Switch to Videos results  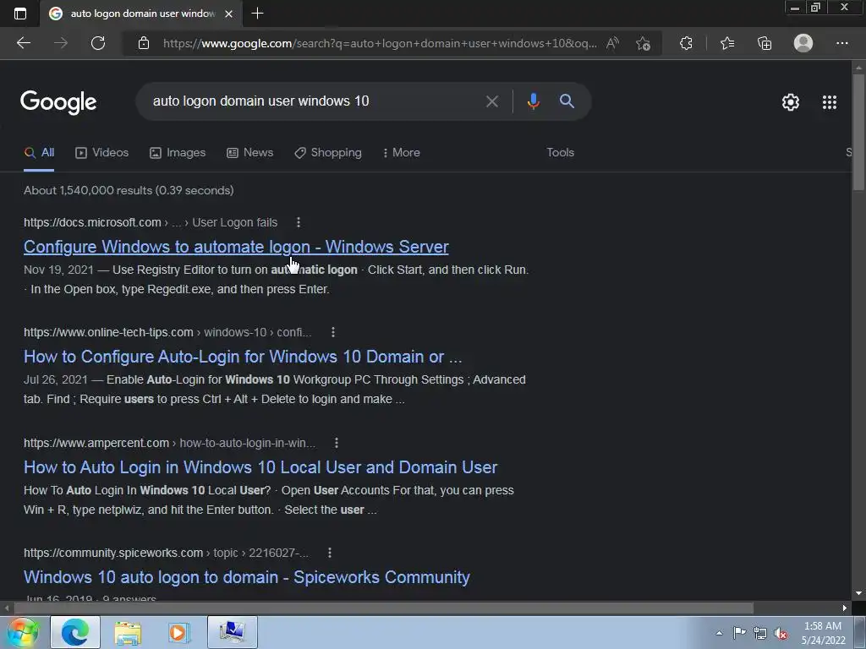tap(101, 153)
